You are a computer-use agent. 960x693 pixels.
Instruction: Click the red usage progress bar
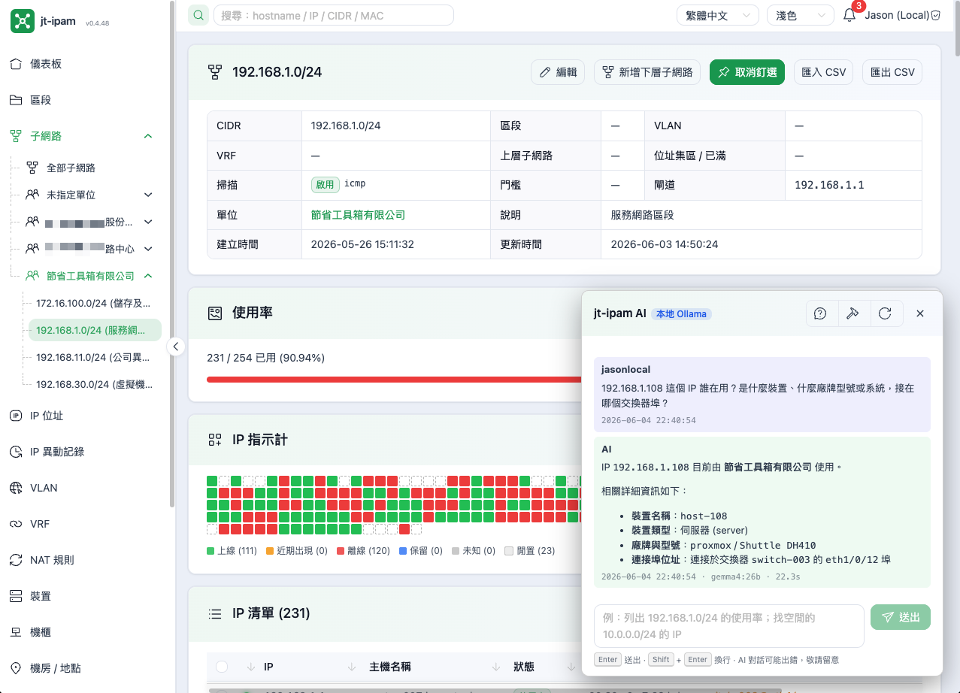[x=395, y=379]
